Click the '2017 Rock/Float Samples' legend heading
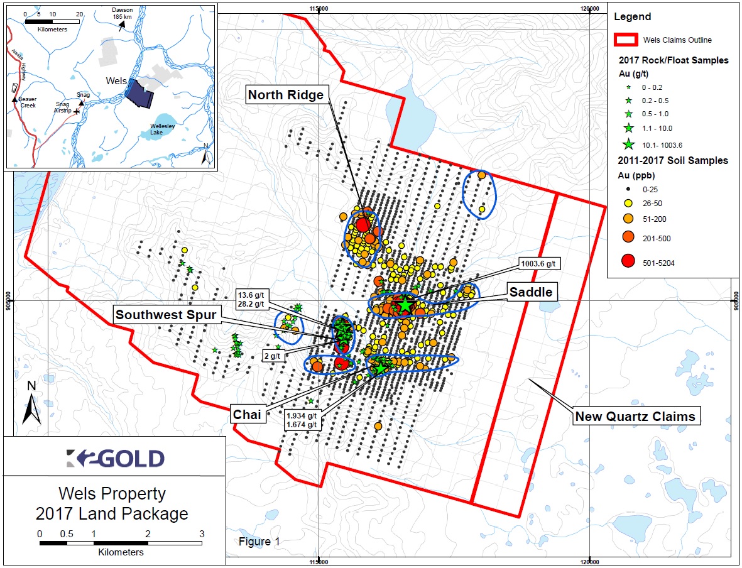 click(674, 60)
